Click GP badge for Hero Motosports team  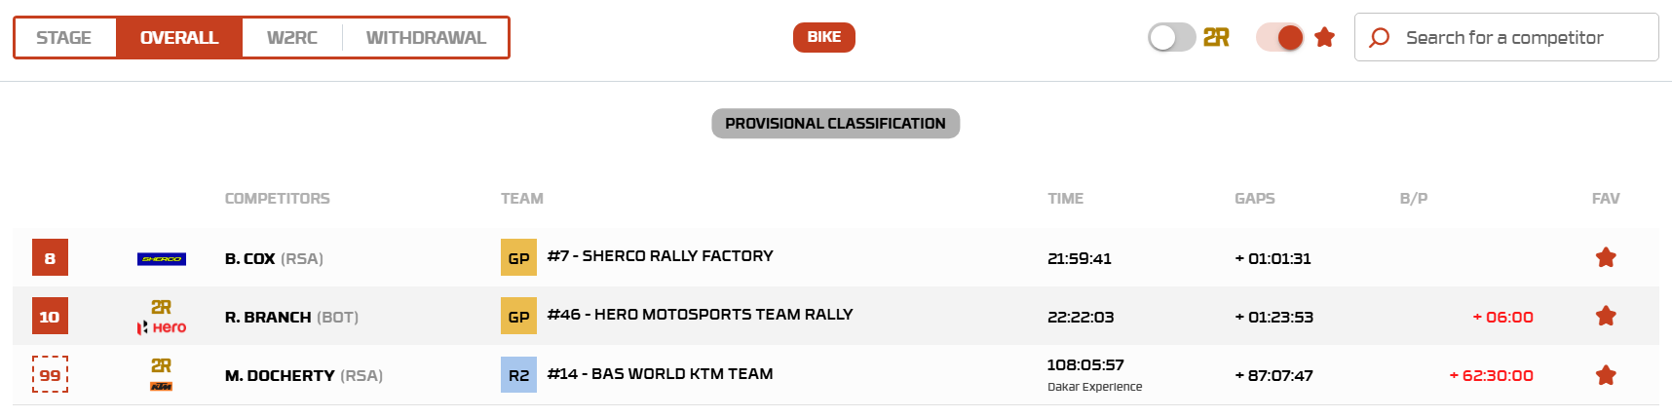tap(518, 317)
